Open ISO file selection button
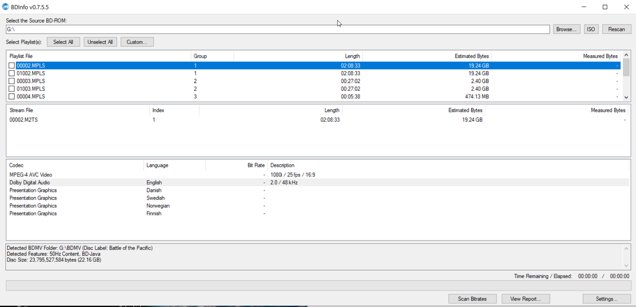The image size is (636, 307). coord(591,29)
